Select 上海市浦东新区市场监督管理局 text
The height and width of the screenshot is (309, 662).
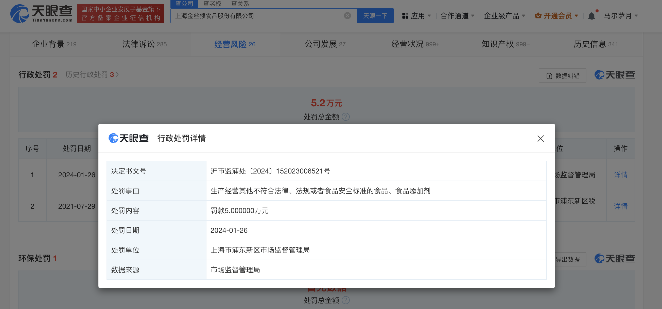260,250
